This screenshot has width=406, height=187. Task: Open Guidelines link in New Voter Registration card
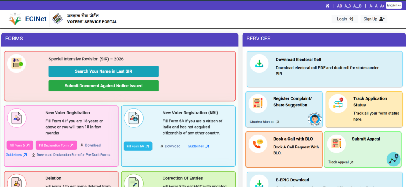coord(16,155)
